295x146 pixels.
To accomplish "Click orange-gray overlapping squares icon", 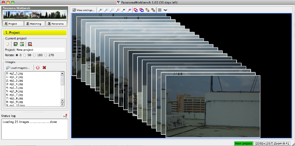I will point(147,10).
